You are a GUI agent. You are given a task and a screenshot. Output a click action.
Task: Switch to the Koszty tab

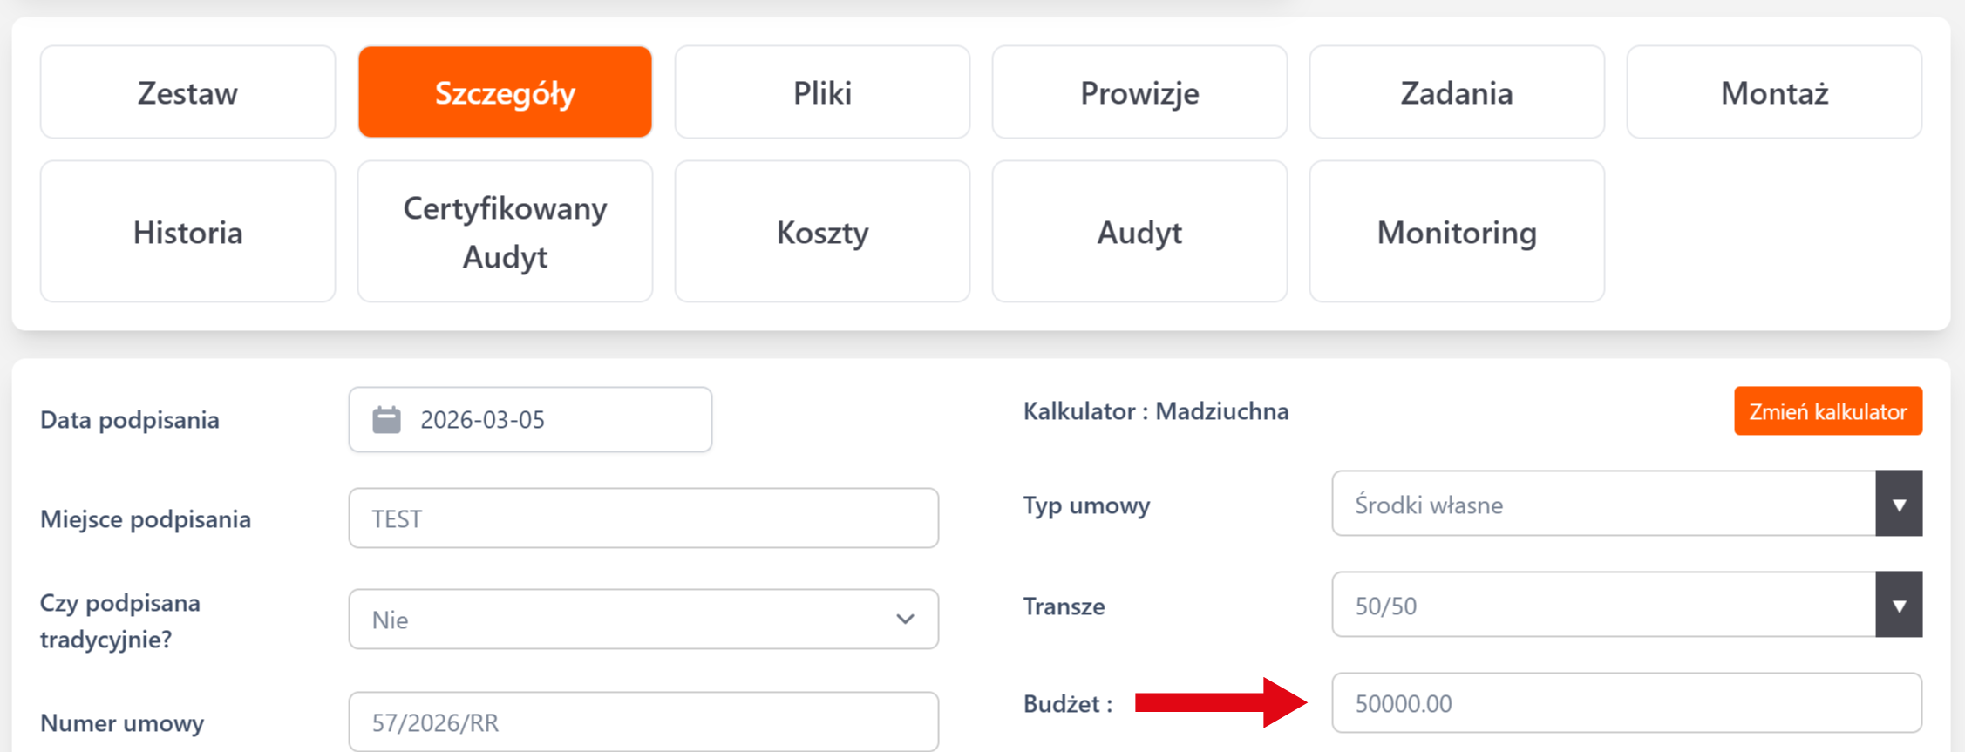pyautogui.click(x=822, y=232)
